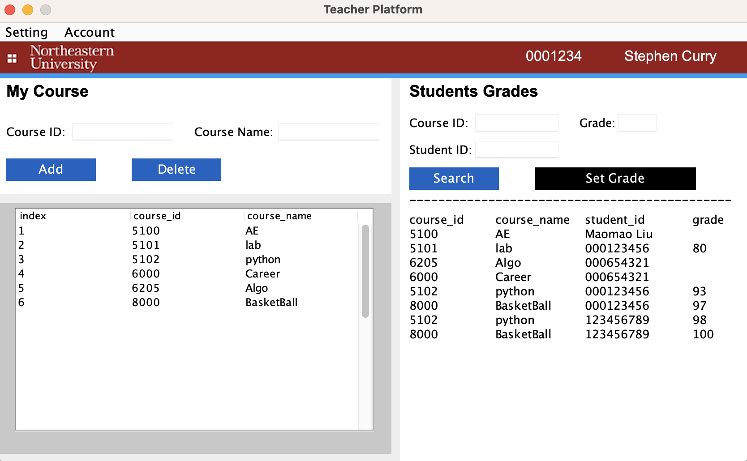This screenshot has width=747, height=461.
Task: Select the python course row
Action: [188, 260]
